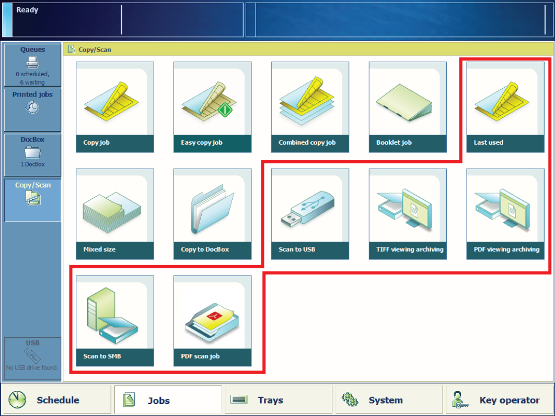Show the Queues panel
This screenshot has width=555, height=416.
coord(32,65)
